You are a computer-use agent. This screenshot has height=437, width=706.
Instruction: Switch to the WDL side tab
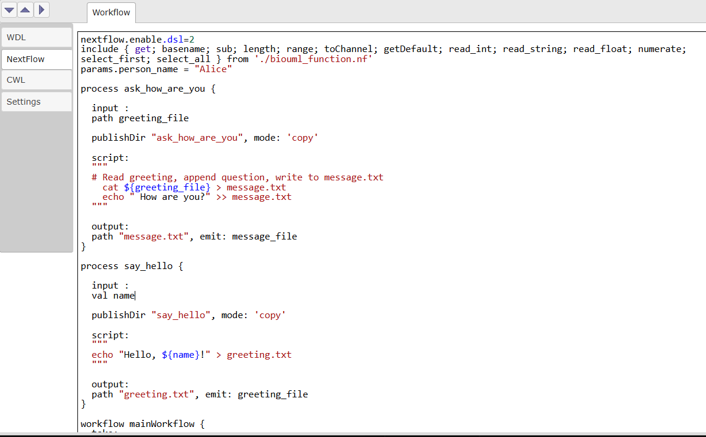coord(37,37)
